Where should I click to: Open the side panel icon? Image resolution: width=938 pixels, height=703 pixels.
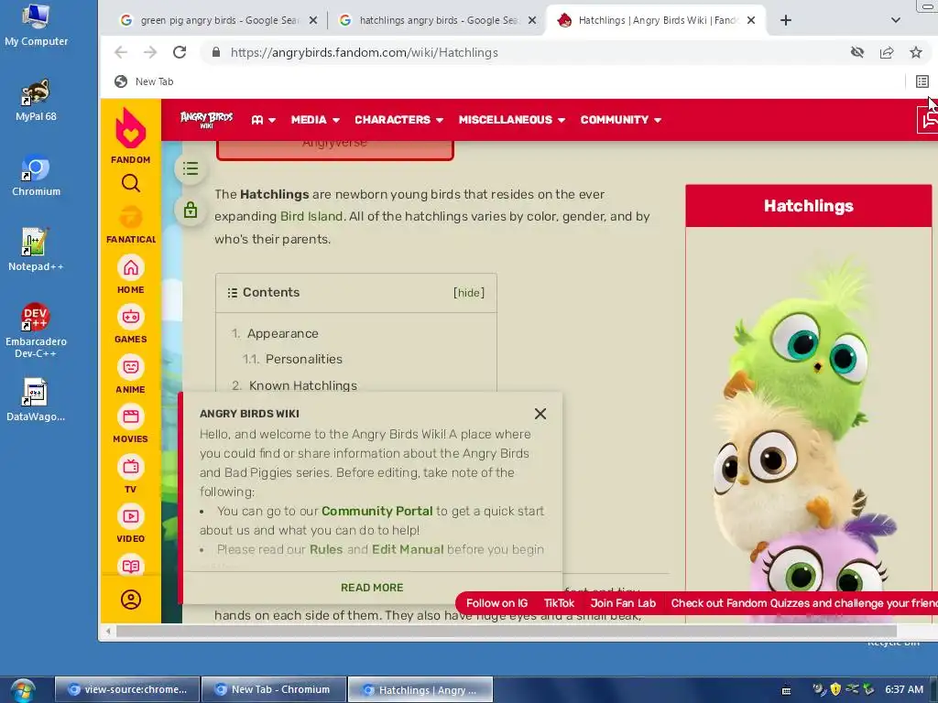(x=922, y=81)
